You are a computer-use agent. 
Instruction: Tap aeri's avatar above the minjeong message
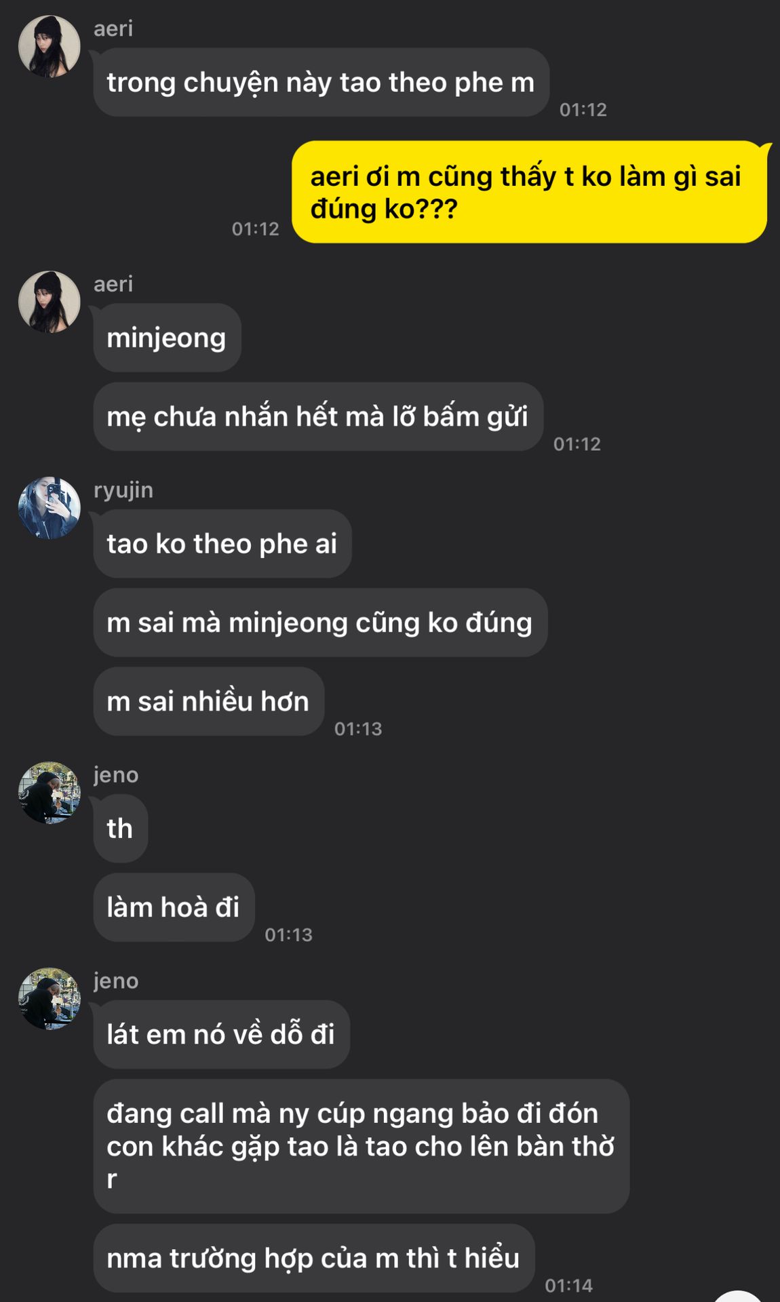49,302
